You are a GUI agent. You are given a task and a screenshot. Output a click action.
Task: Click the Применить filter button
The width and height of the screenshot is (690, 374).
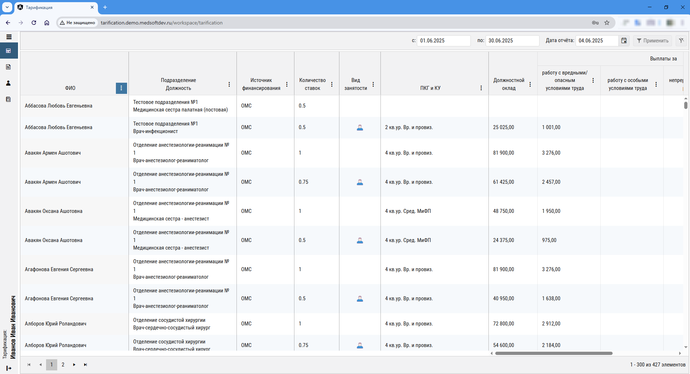(x=652, y=41)
